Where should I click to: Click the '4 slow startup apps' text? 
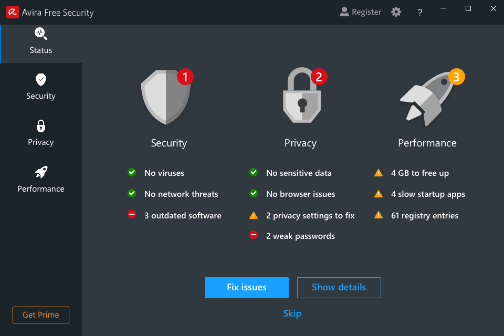point(428,194)
